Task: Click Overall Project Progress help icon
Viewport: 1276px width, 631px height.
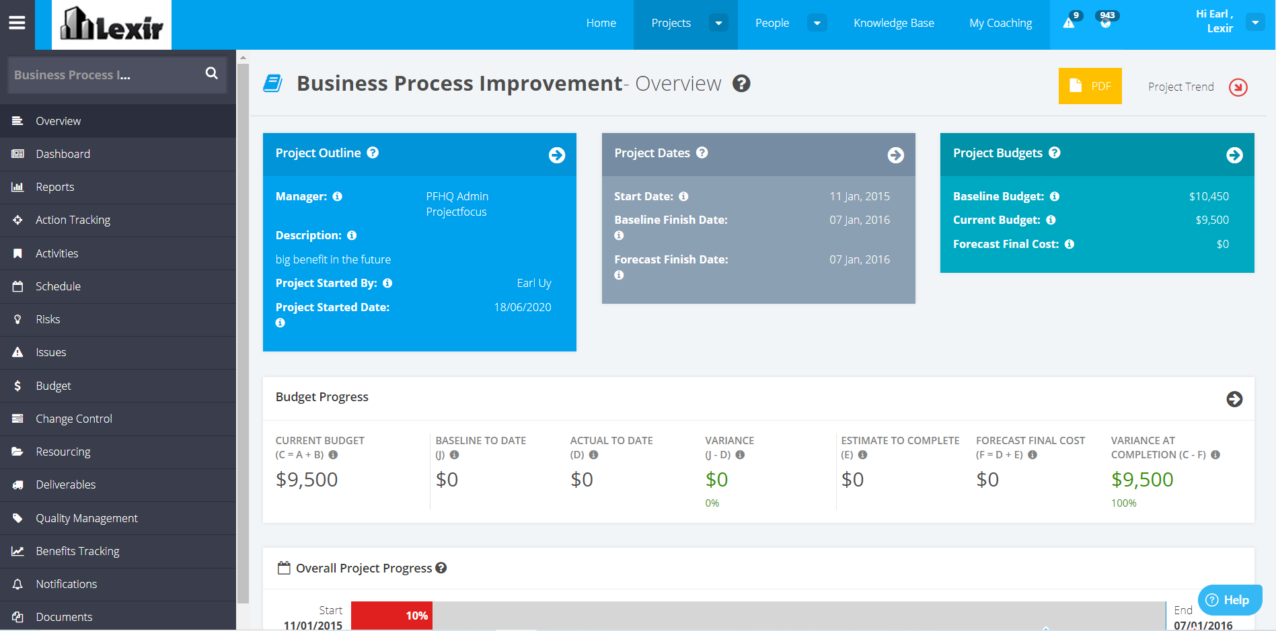Action: 441,568
